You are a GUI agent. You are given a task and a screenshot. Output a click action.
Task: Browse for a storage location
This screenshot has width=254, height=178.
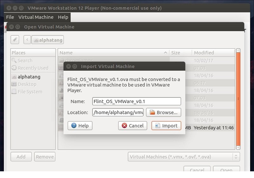[x=164, y=112]
